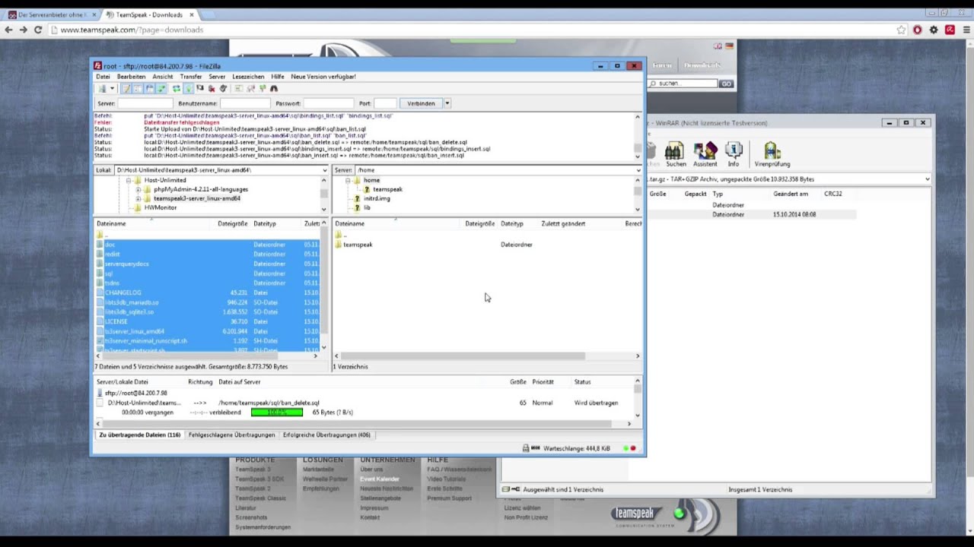Select libts3db_mariadb.so in local list
Image resolution: width=974 pixels, height=547 pixels.
132,302
